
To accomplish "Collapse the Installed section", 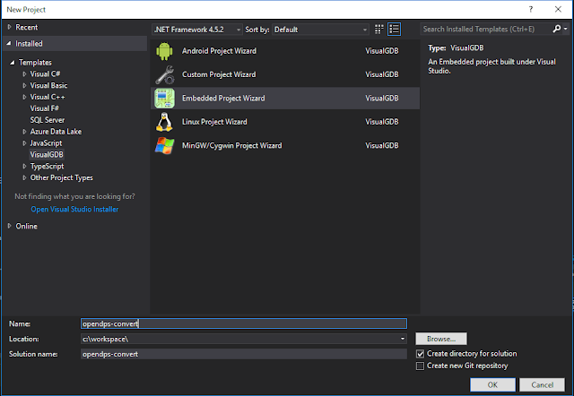I will (9, 44).
